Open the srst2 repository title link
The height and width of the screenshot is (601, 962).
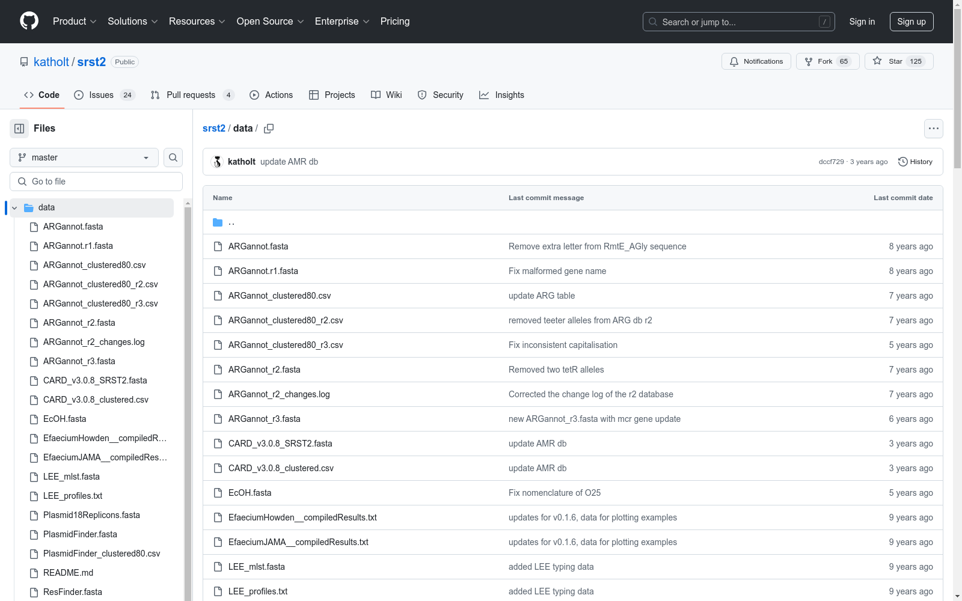tap(91, 62)
